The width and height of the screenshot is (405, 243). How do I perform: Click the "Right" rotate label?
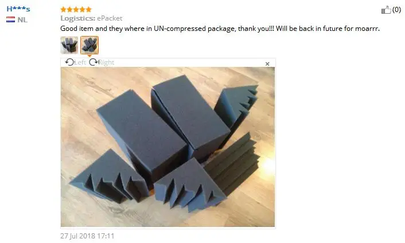106,62
